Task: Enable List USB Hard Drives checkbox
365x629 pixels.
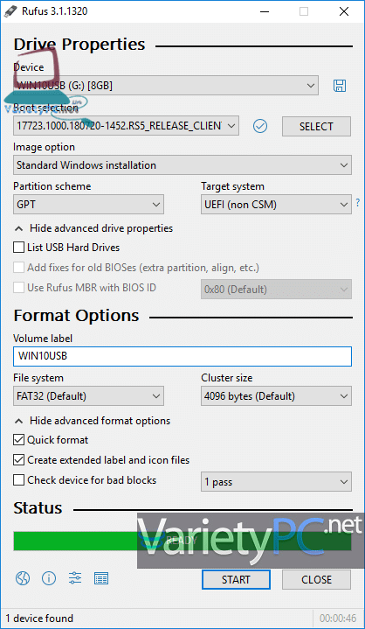Action: (18, 248)
